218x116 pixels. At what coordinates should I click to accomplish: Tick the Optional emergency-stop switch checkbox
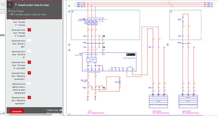(x=29, y=84)
